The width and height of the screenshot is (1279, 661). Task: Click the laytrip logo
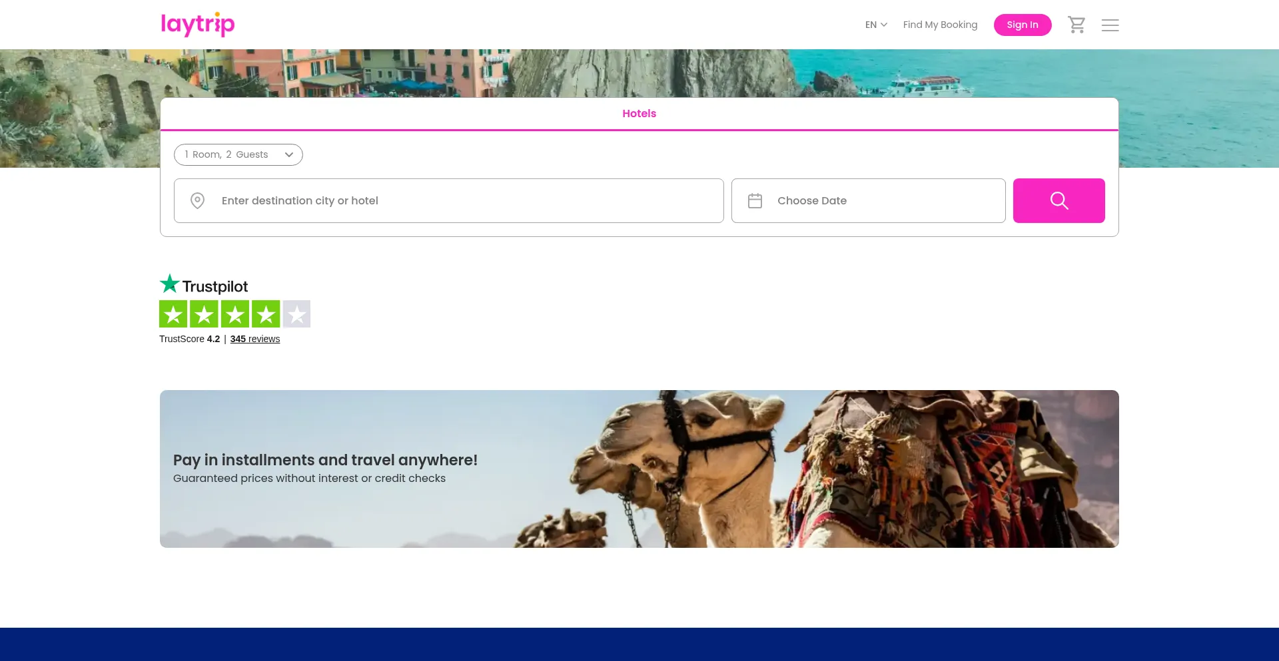(198, 25)
